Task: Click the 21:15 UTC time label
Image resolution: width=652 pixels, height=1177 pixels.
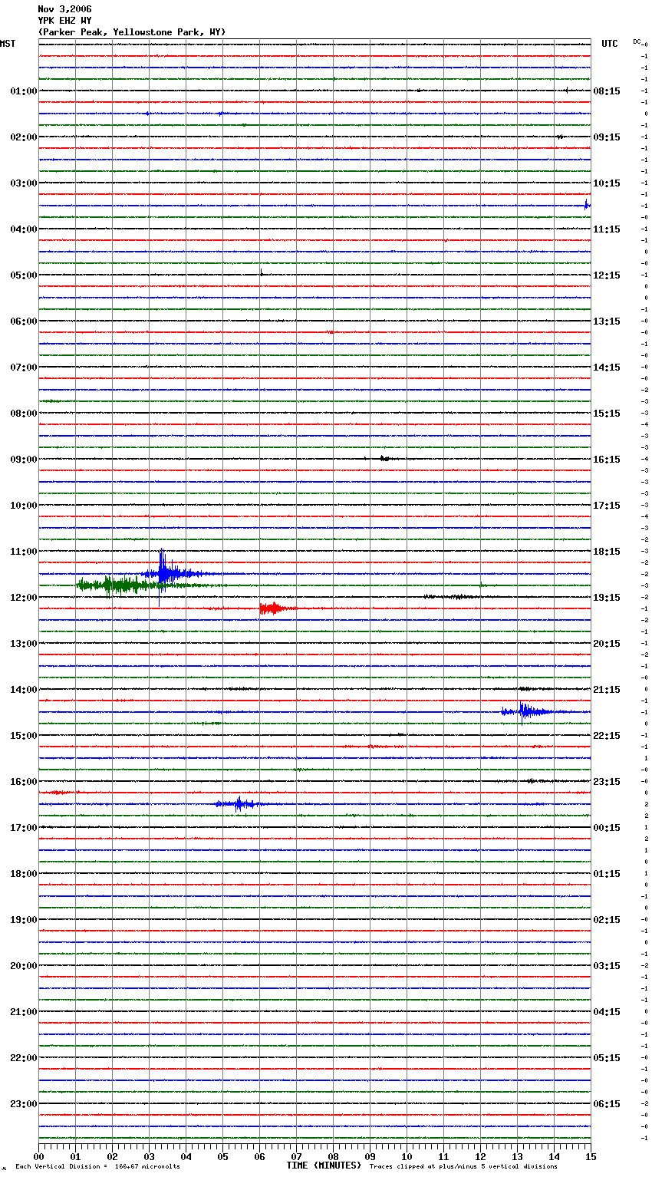Action: point(607,690)
